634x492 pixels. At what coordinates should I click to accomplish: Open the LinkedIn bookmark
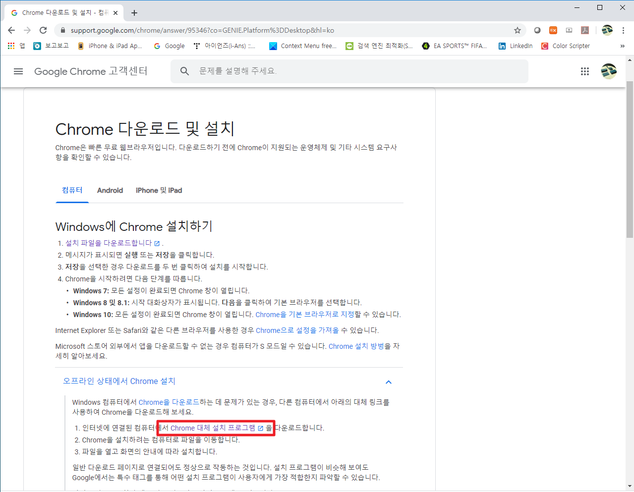point(516,46)
